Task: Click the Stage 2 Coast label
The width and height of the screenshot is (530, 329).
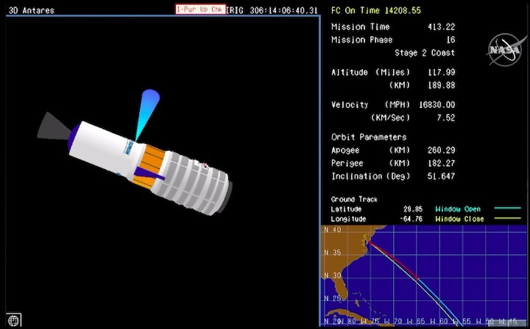Action: click(x=425, y=53)
